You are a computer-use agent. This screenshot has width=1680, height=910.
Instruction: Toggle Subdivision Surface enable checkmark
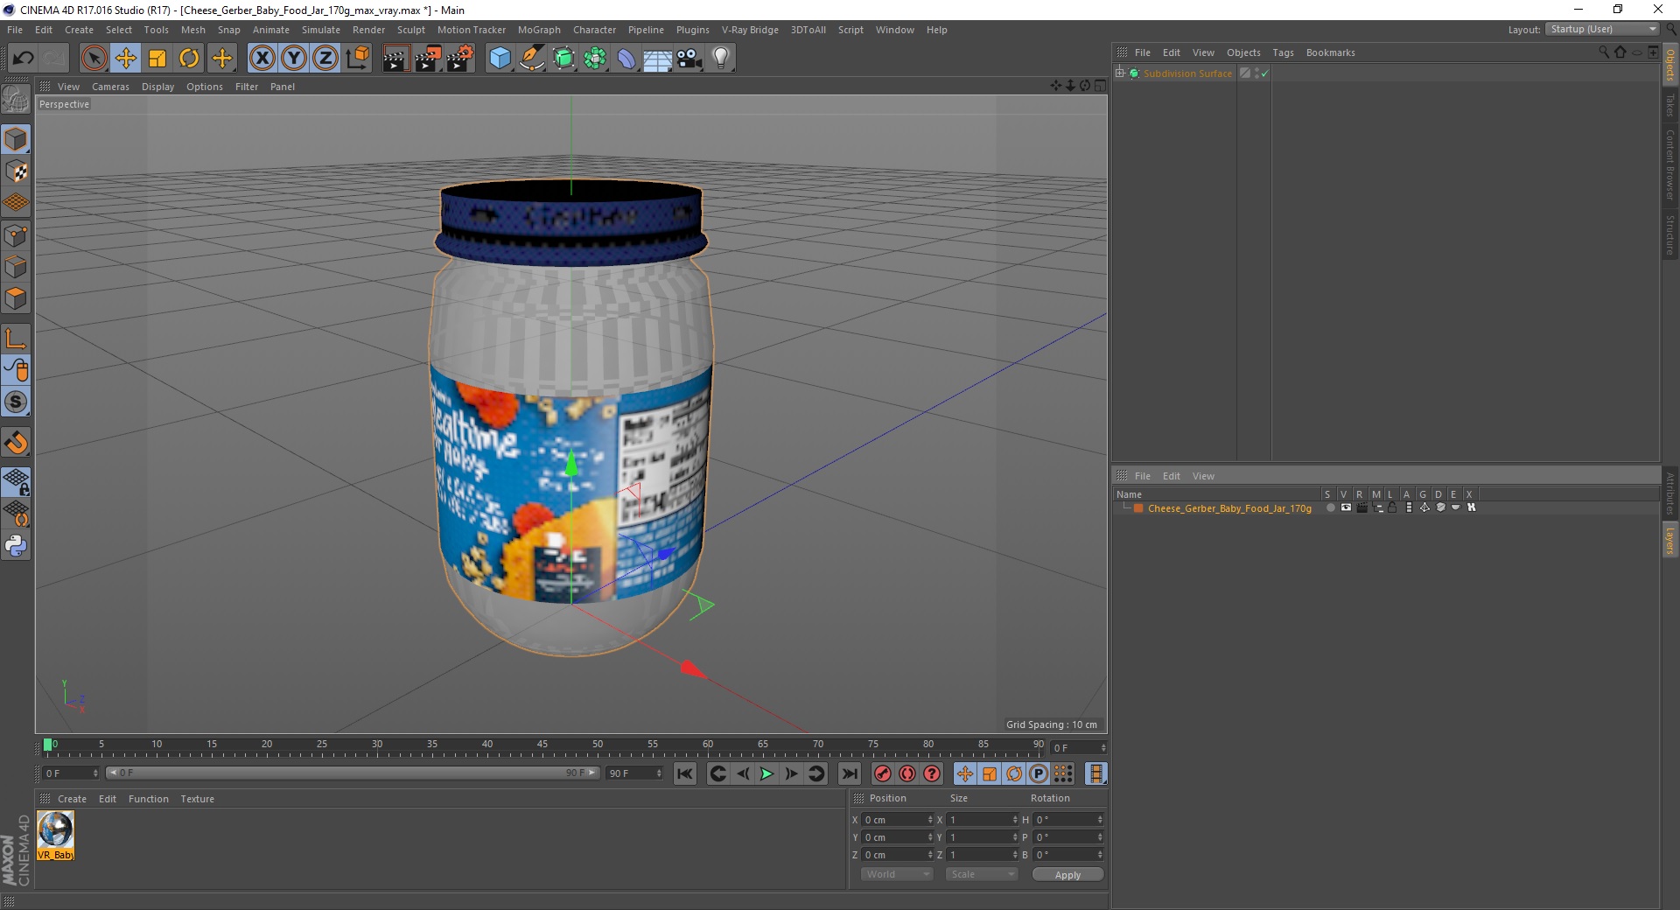(1264, 73)
